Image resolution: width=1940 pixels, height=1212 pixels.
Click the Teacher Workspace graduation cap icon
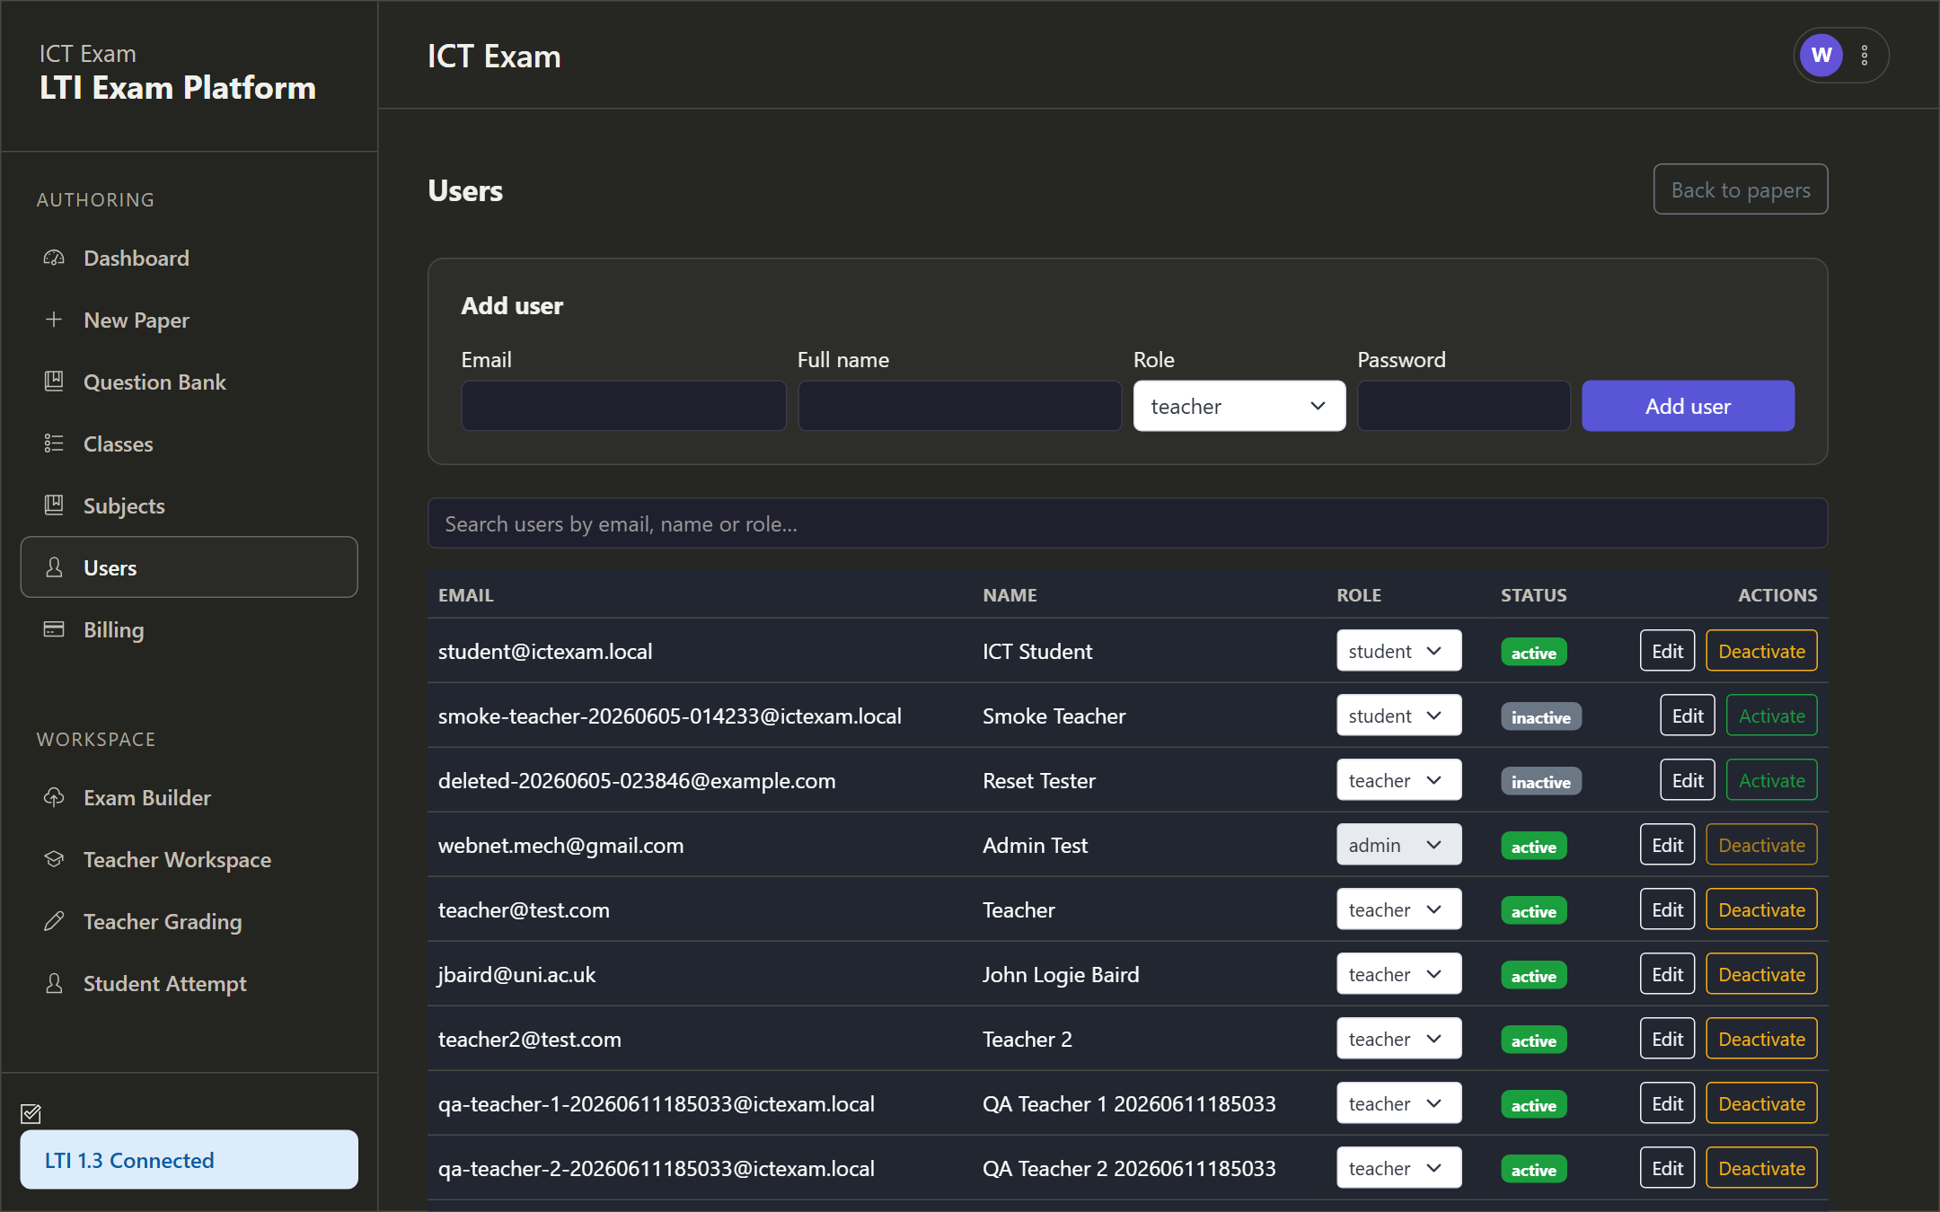tap(54, 859)
